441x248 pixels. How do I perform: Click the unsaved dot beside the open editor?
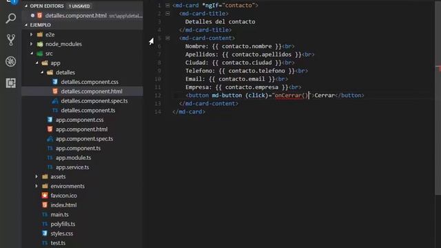[32, 15]
